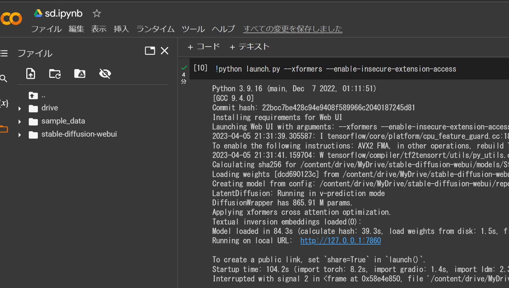
Task: Open the file panel in a new tab
Action: click(x=150, y=50)
